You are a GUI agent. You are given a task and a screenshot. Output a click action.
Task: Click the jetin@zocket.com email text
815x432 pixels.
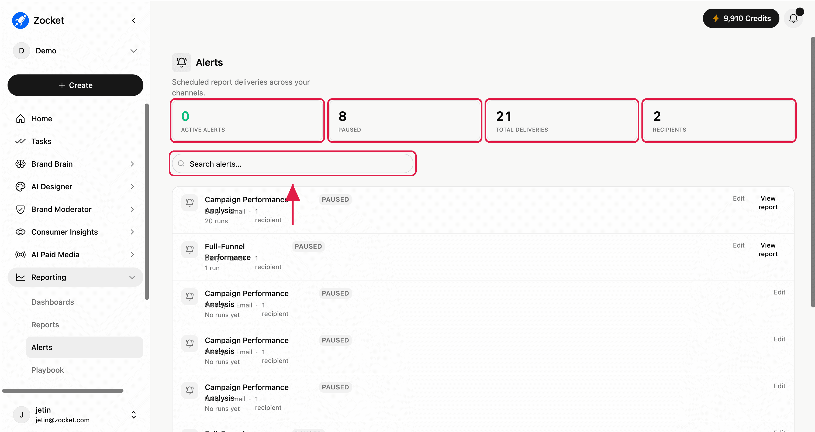(x=62, y=420)
